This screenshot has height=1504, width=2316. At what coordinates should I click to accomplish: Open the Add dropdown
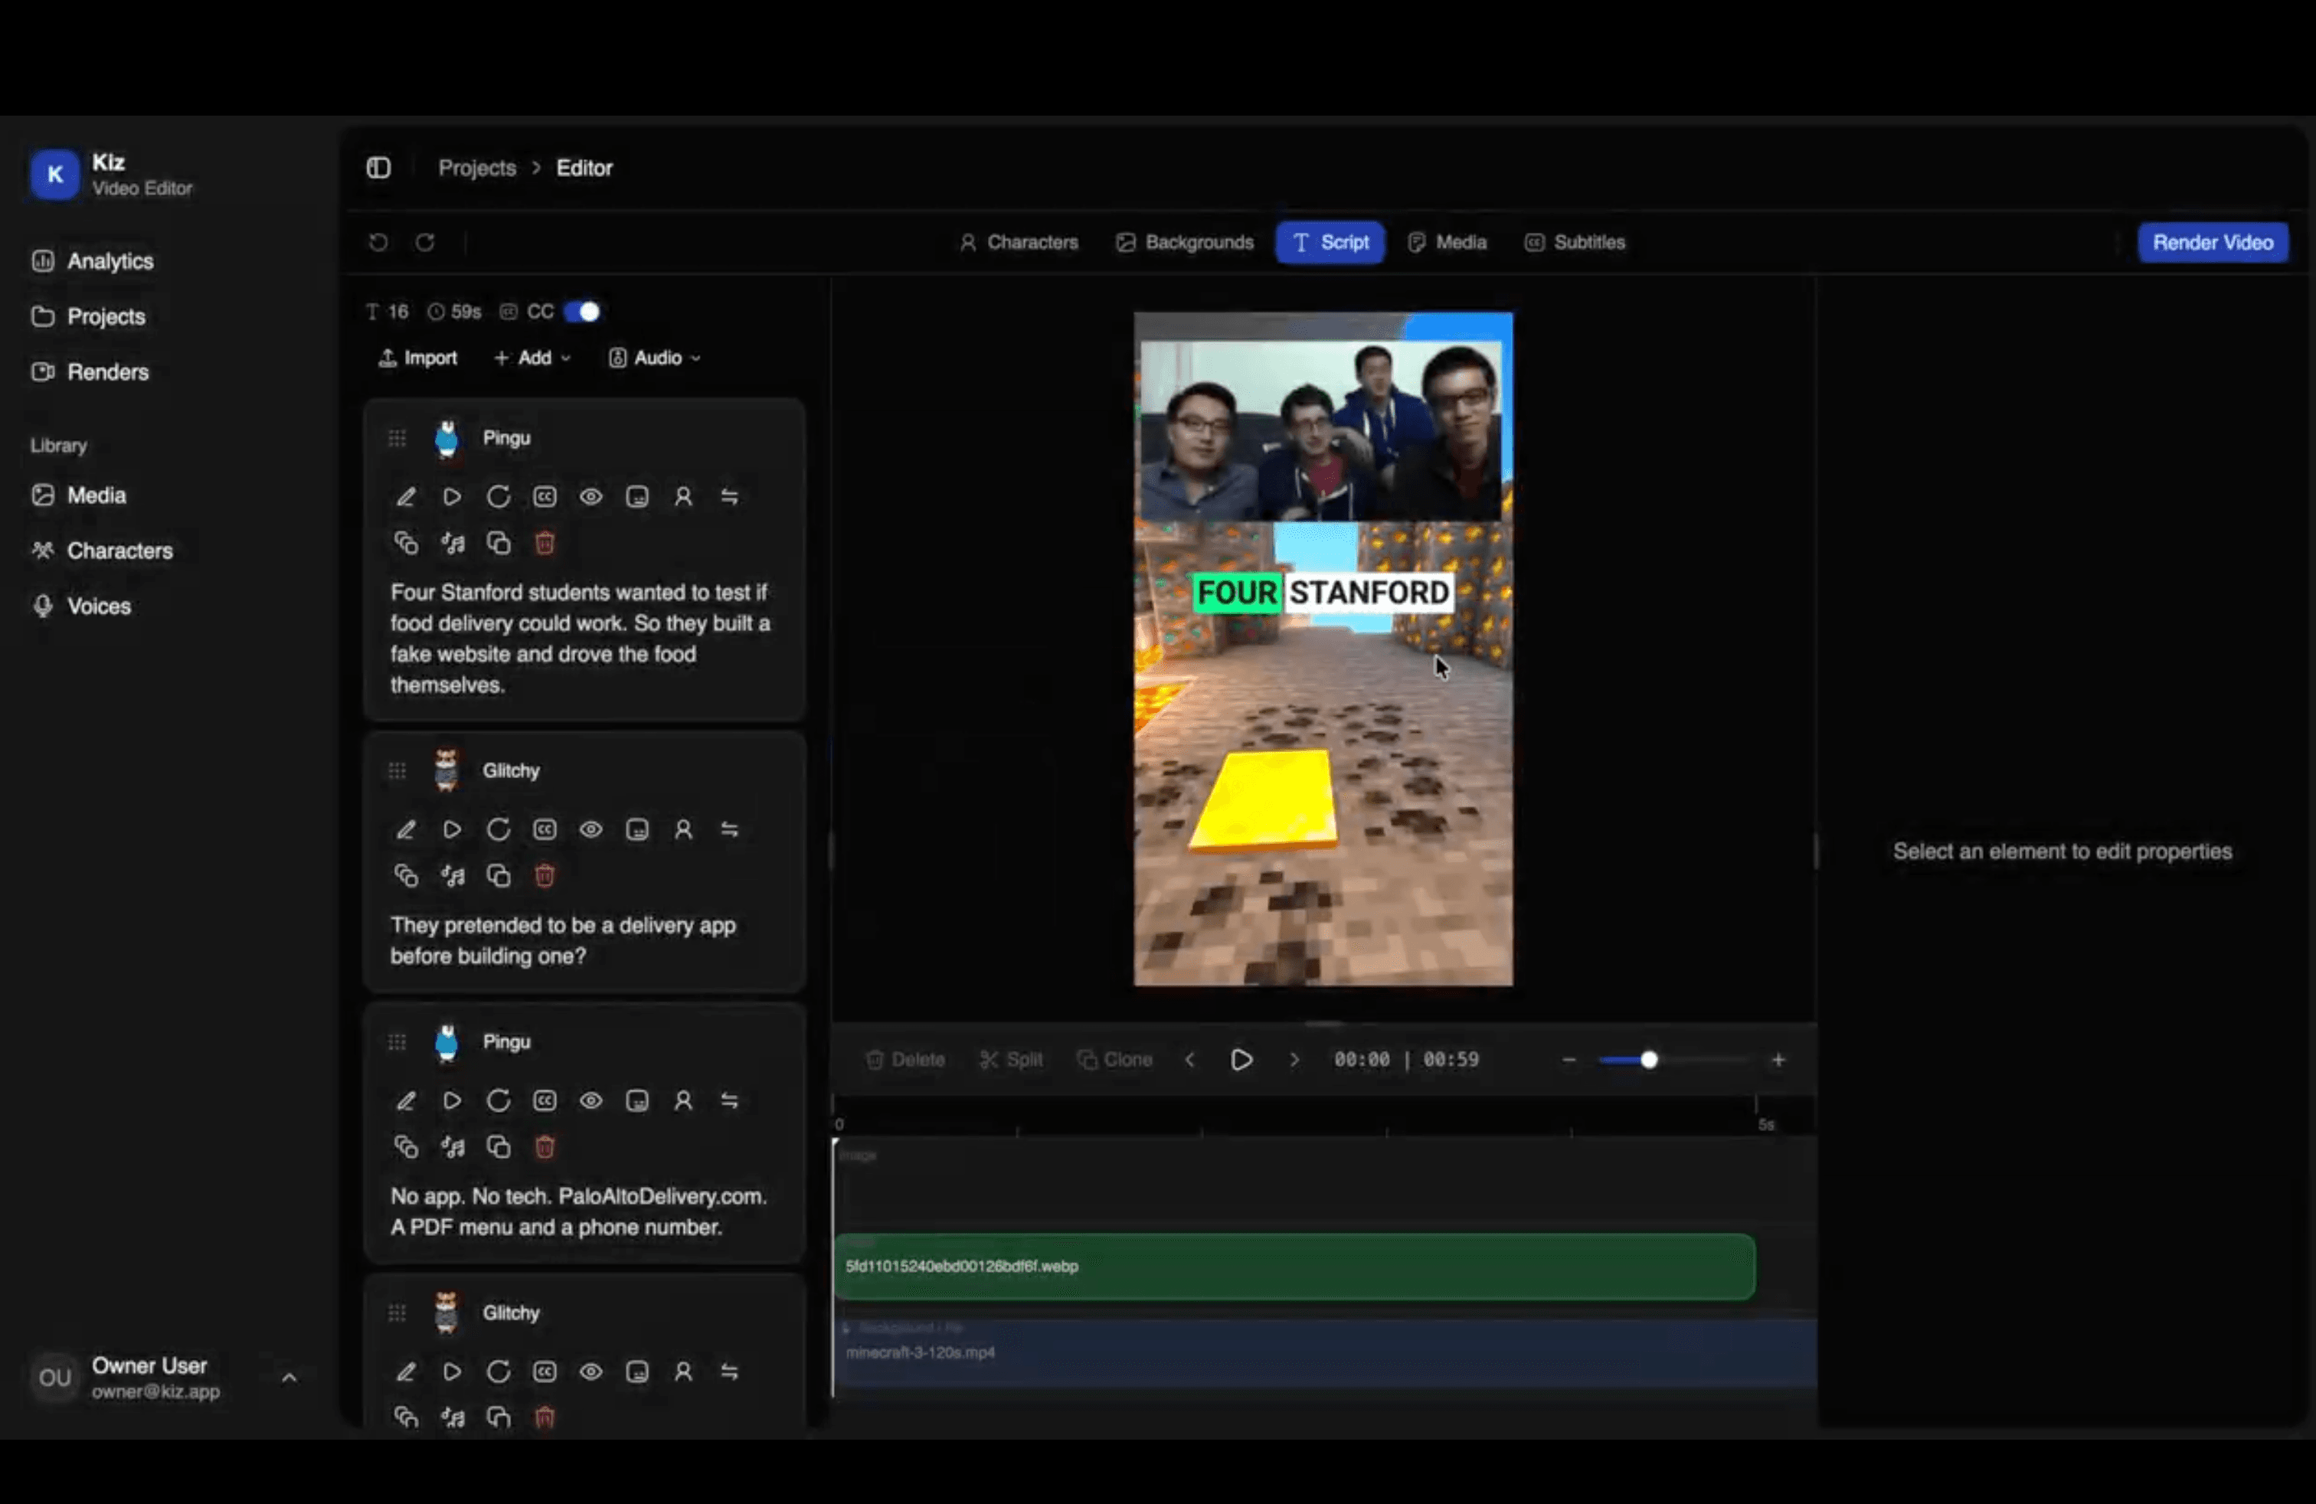click(x=532, y=358)
